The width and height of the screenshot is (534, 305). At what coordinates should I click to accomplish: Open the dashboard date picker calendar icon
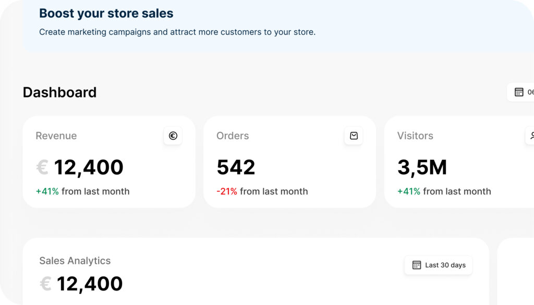tap(519, 92)
